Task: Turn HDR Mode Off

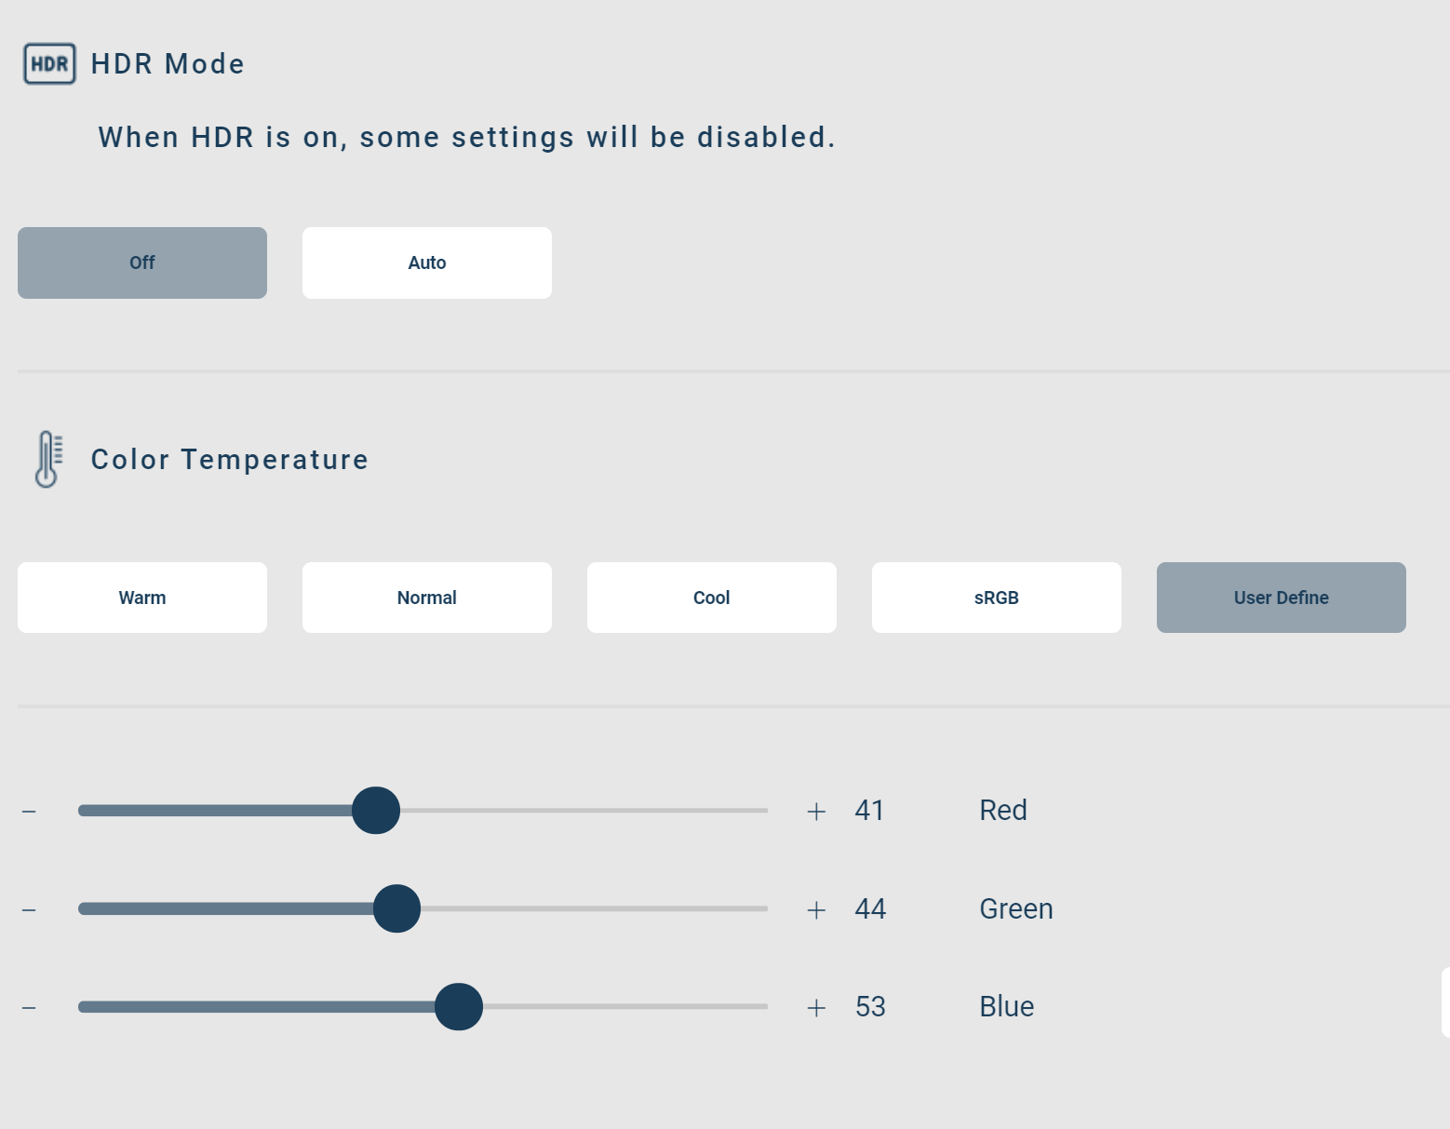Action: 142,262
